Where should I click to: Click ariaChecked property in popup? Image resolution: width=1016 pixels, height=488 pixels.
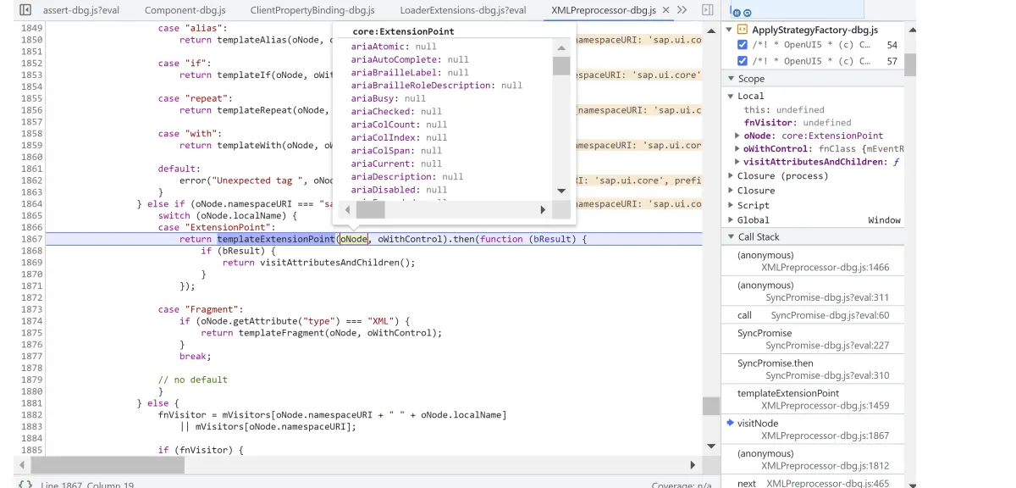(396, 112)
